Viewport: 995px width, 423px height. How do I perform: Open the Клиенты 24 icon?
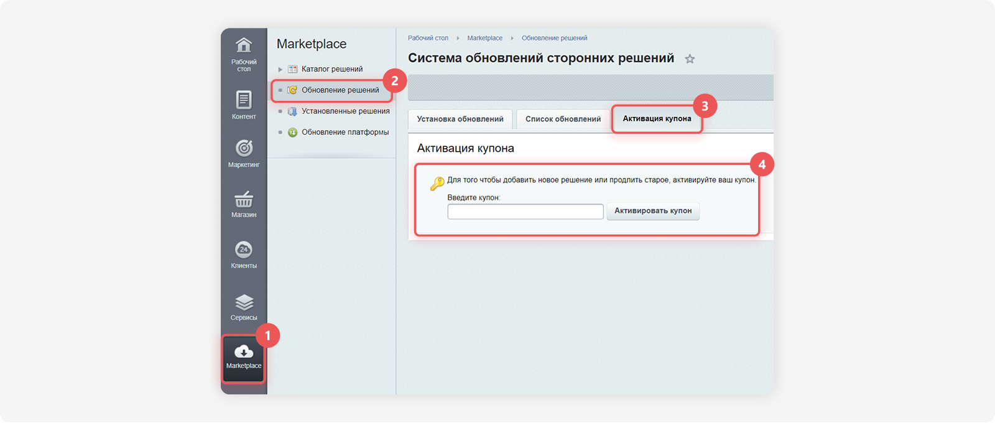pyautogui.click(x=244, y=249)
